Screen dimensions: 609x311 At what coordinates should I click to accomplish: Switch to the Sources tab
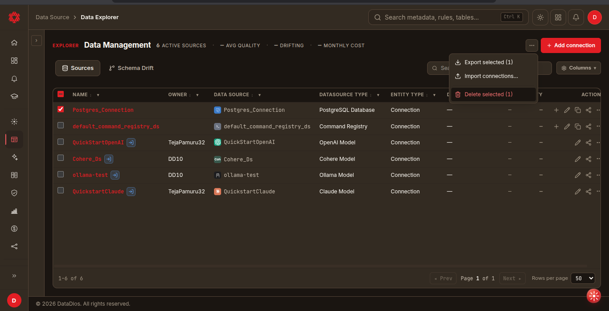tap(78, 68)
